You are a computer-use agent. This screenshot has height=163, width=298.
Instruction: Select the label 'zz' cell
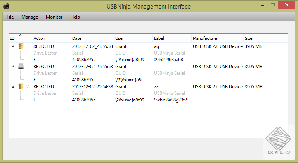156,87
